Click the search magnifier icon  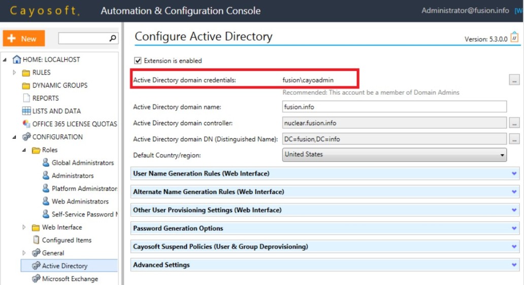point(113,38)
